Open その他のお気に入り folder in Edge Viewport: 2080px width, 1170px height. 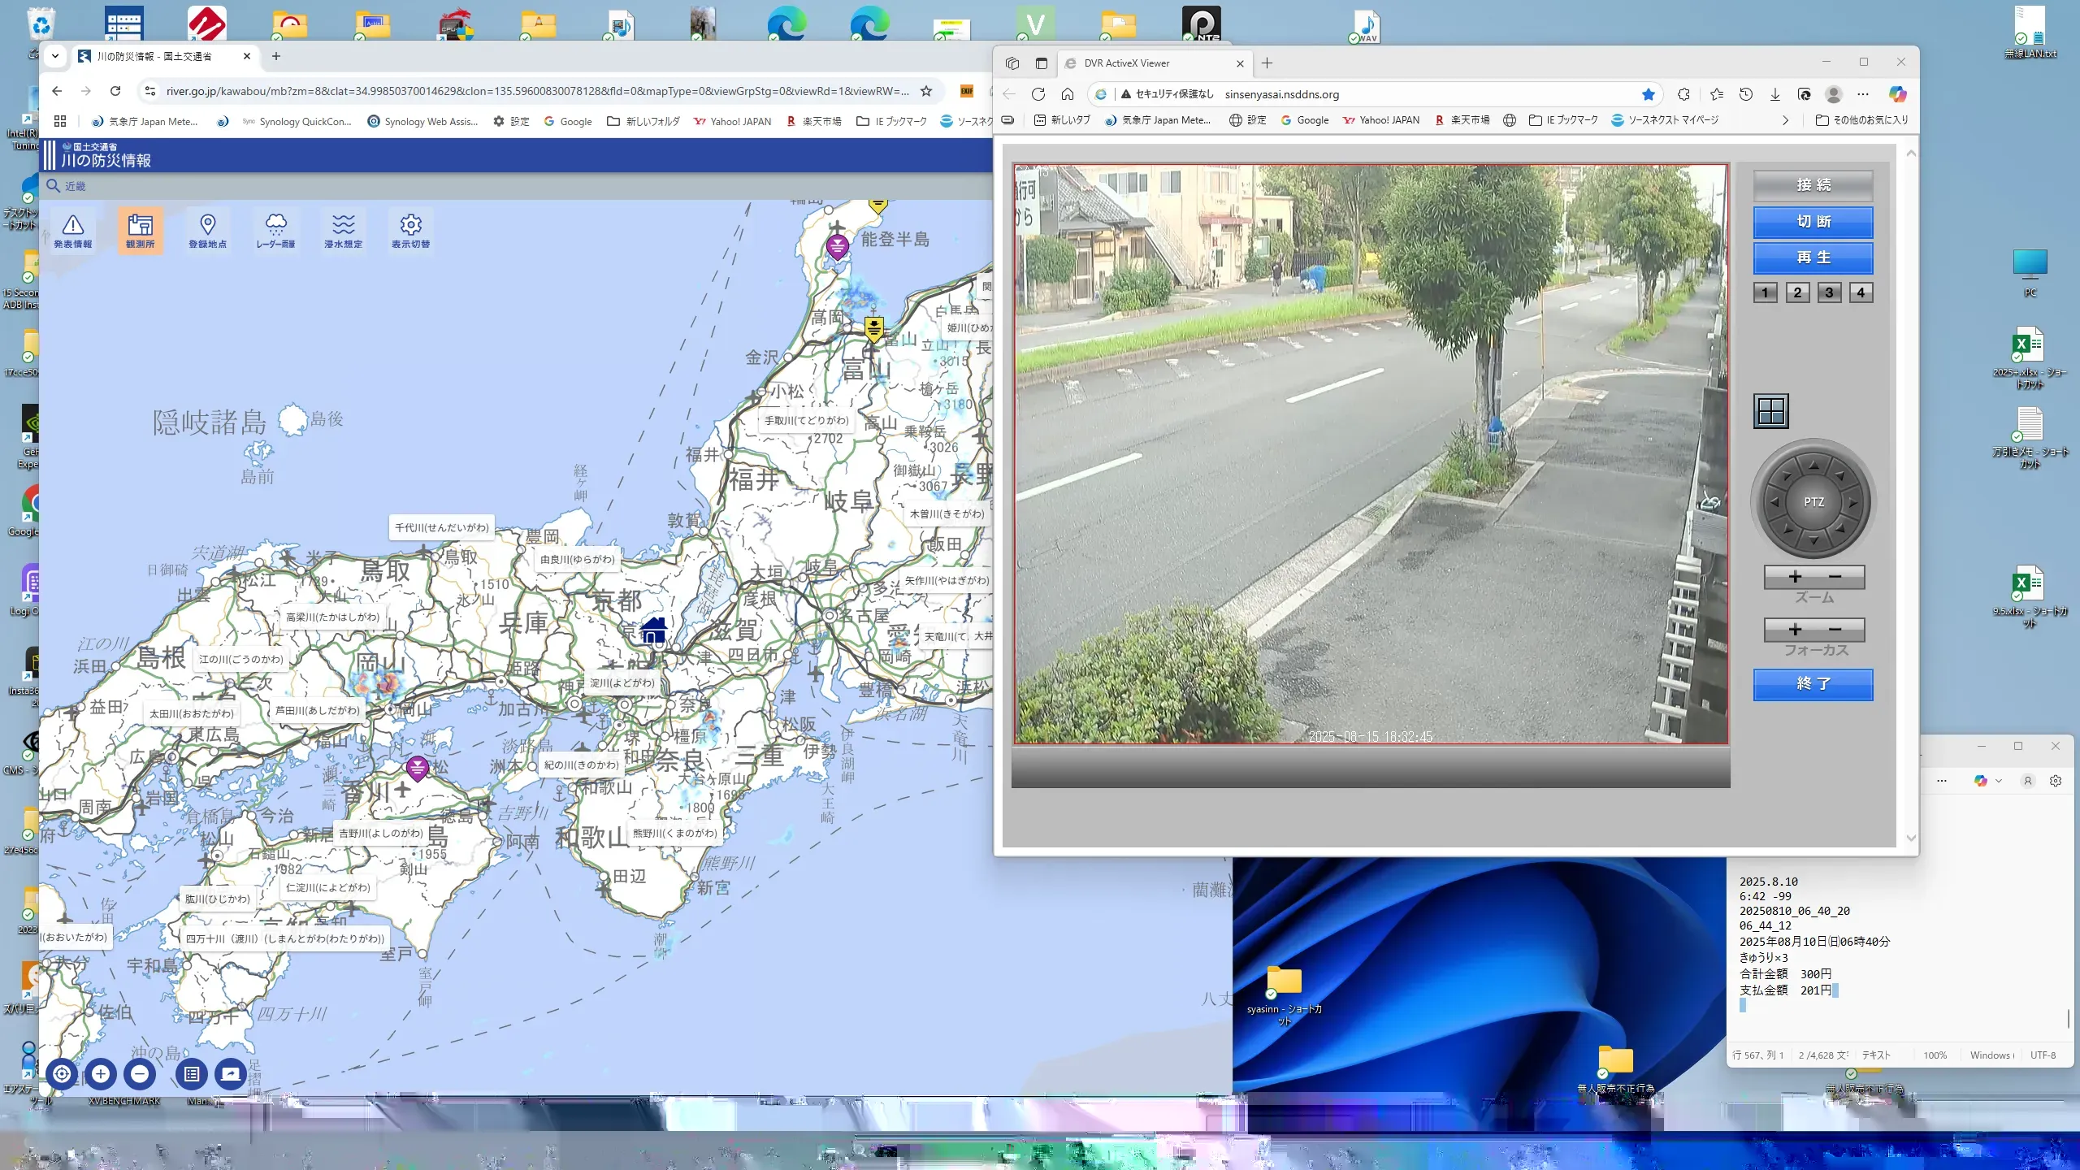click(1861, 120)
